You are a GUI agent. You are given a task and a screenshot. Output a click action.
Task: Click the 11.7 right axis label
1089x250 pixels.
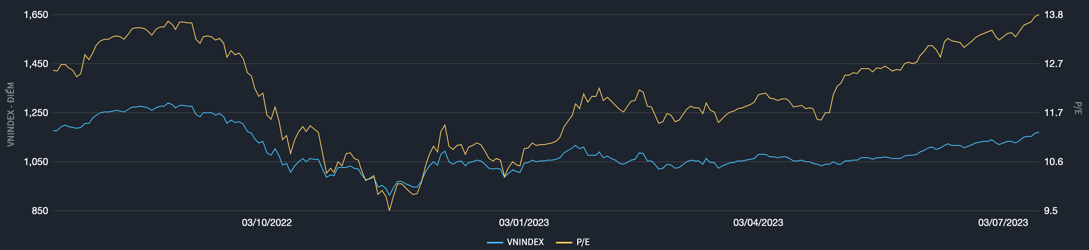(x=1053, y=113)
